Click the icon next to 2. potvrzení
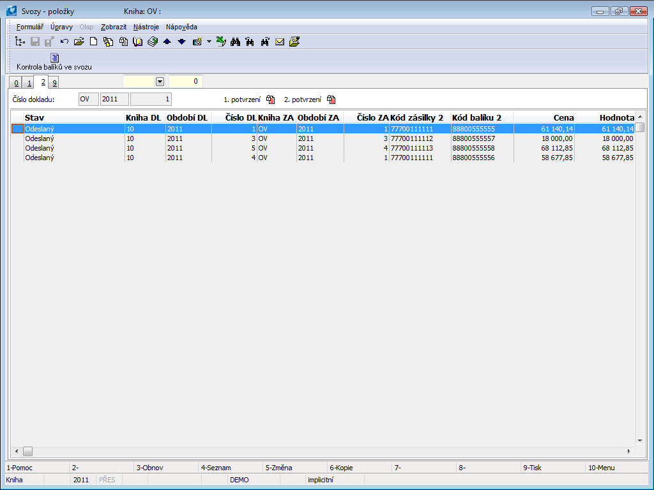The width and height of the screenshot is (654, 490). pos(331,100)
